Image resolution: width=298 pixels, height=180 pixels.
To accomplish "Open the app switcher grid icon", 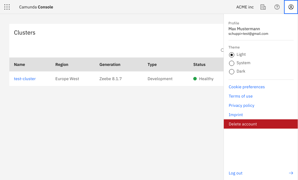I will 7,7.
